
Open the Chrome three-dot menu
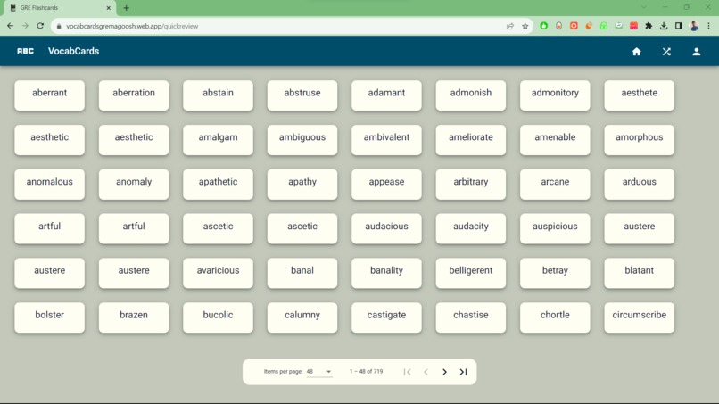[708, 26]
